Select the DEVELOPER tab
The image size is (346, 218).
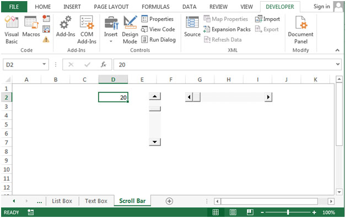click(280, 7)
